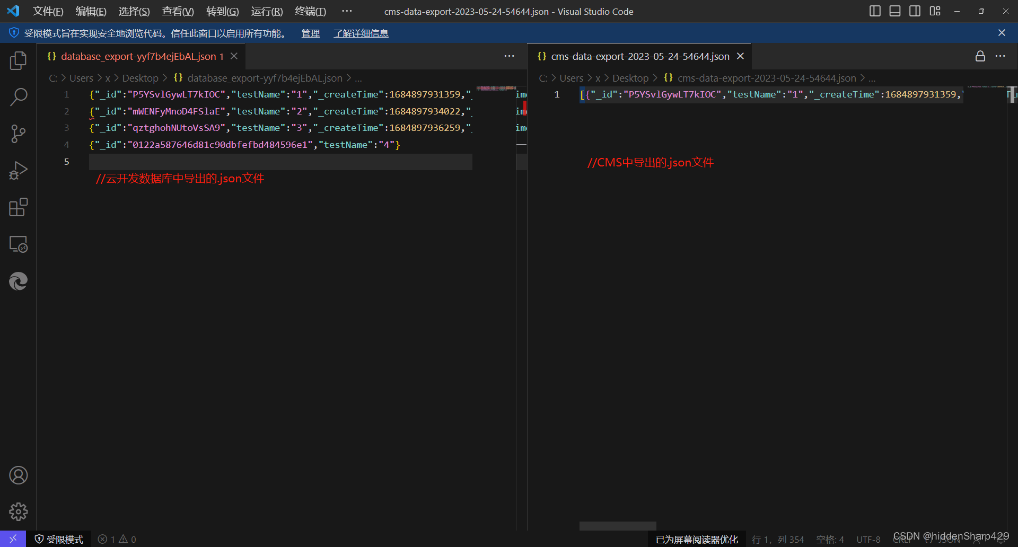Viewport: 1018px width, 547px height.
Task: Click C: in the left editor breadcrumb
Action: pyautogui.click(x=53, y=78)
